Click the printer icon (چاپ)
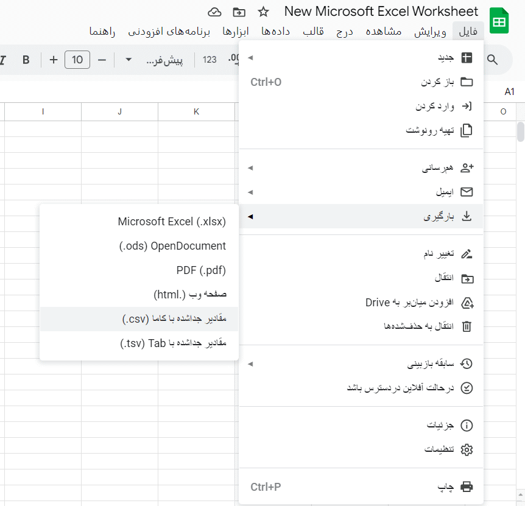 [467, 487]
